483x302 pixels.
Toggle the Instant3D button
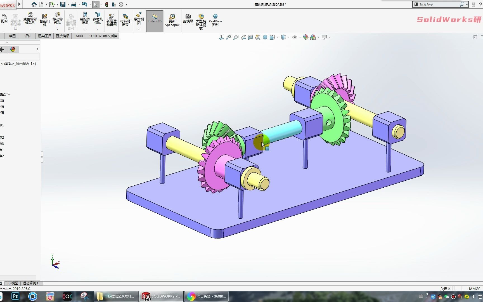click(154, 21)
